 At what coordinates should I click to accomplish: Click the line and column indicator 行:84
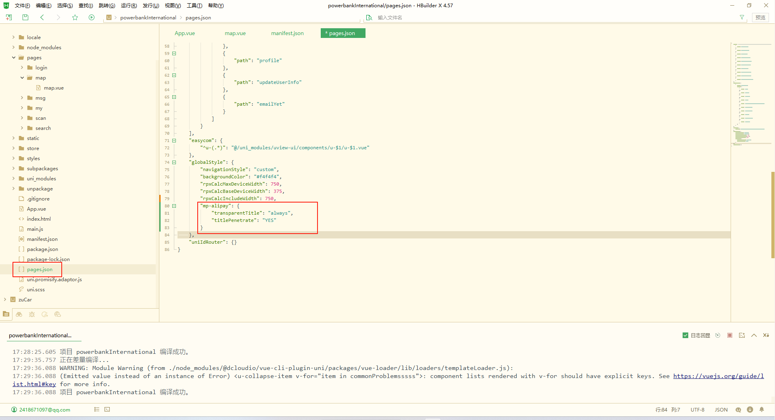661,410
